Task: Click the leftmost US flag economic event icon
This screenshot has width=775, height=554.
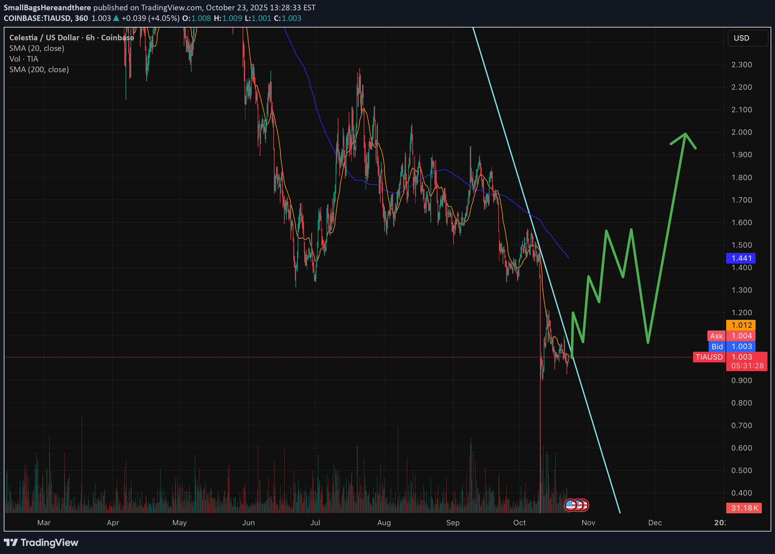Action: click(x=570, y=505)
